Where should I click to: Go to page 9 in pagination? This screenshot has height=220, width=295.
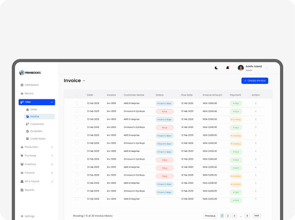click(x=247, y=215)
